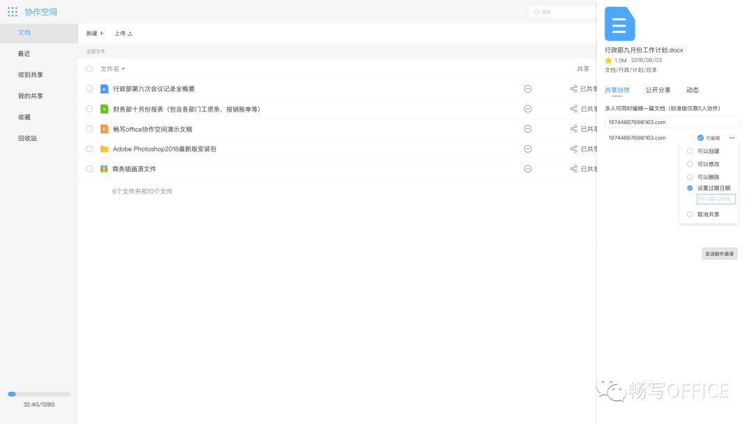
Task: Select checkbox for Adobe Photoshop2018最新版安装包
Action: pyautogui.click(x=89, y=149)
